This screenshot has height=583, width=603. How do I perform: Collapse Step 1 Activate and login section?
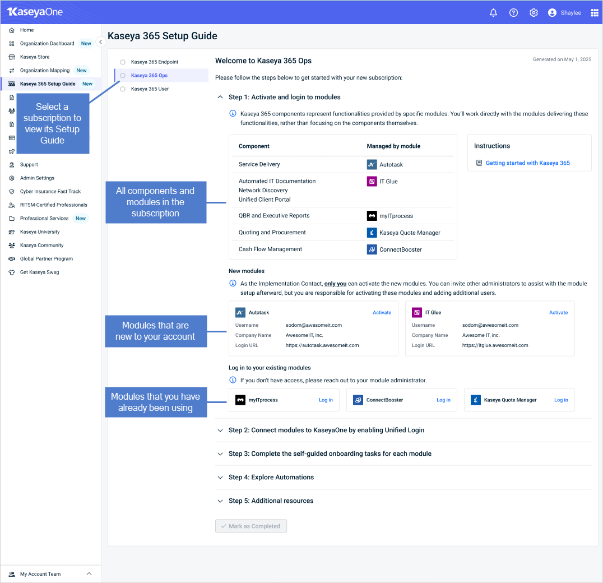coord(220,97)
